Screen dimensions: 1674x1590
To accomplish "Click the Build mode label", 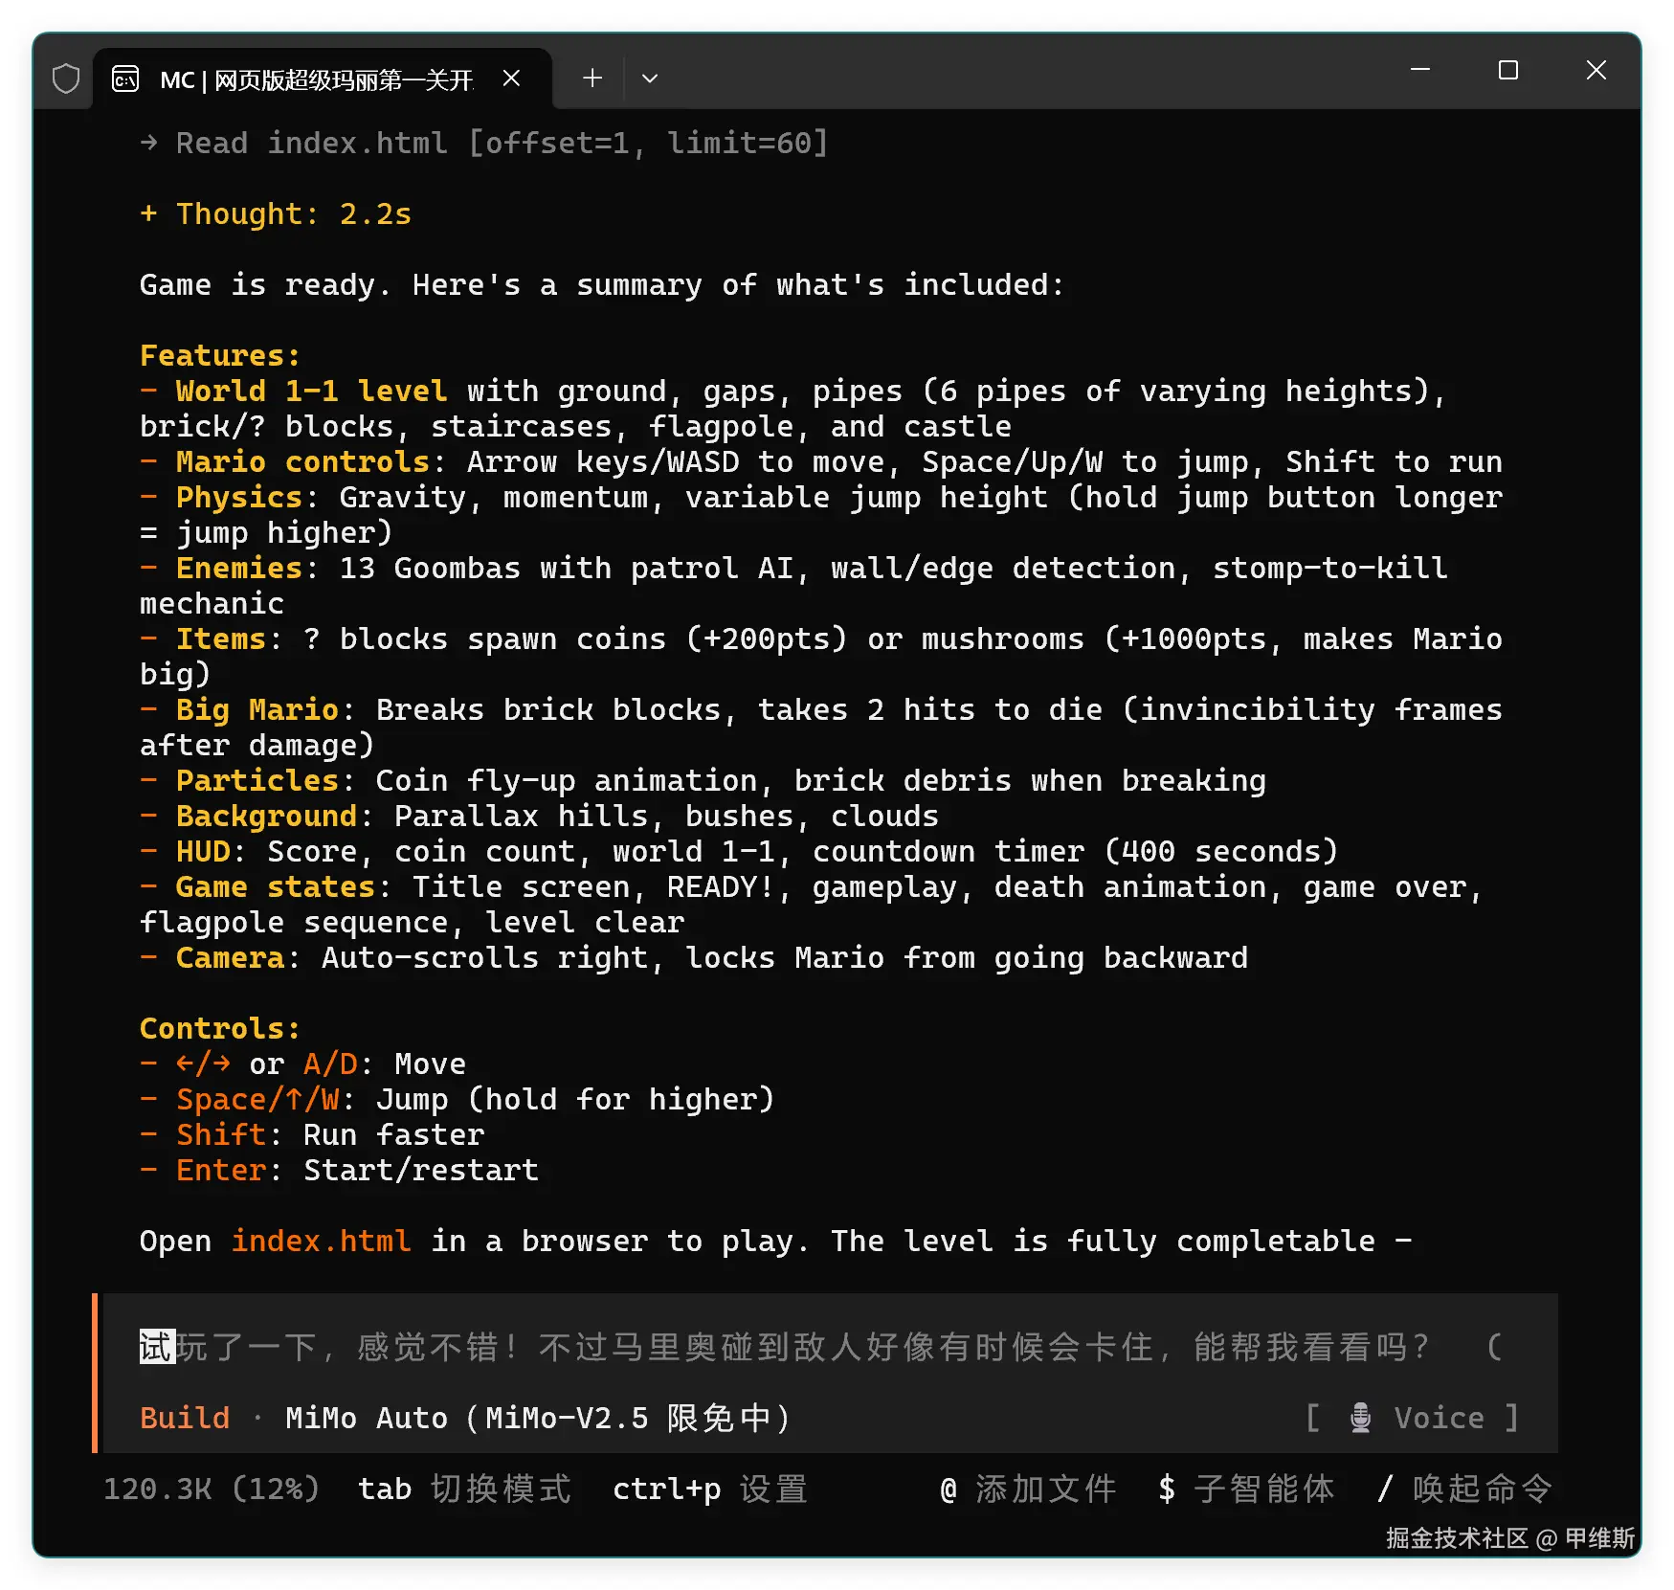I will click(x=185, y=1418).
